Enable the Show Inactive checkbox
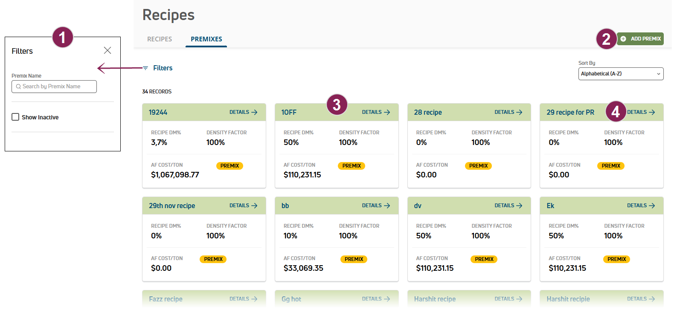 (x=15, y=117)
